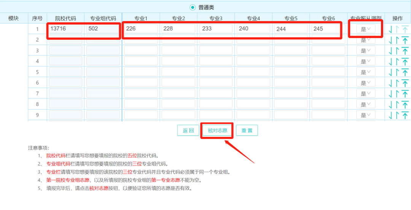The image size is (411, 210).
Task: Move row 8 to the top
Action: [405, 104]
